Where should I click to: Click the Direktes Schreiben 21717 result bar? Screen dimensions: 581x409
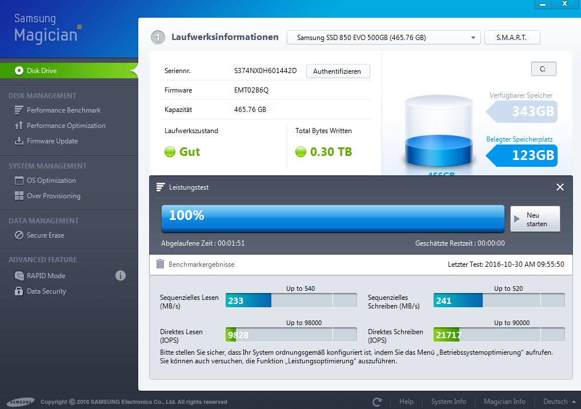[x=499, y=335]
